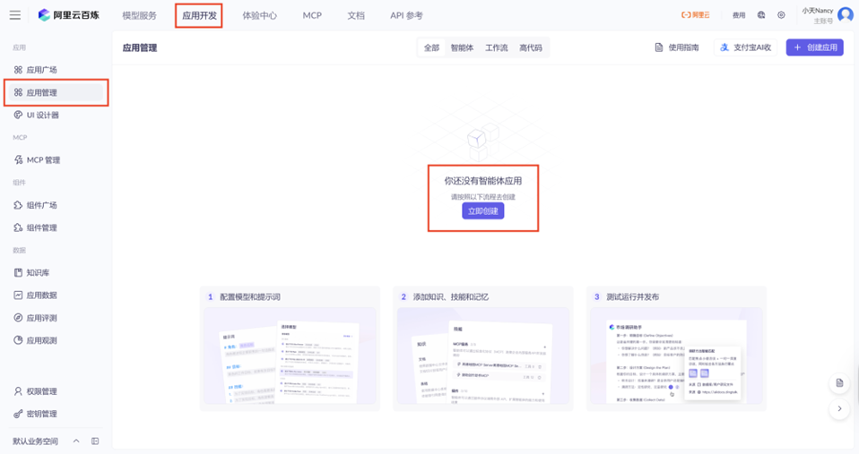This screenshot has width=859, height=454.
Task: Open 文档 top tab
Action: [x=356, y=15]
